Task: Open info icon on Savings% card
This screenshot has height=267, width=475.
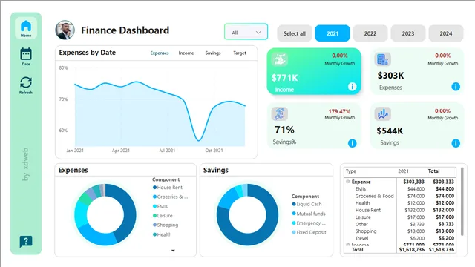Action: click(x=352, y=143)
